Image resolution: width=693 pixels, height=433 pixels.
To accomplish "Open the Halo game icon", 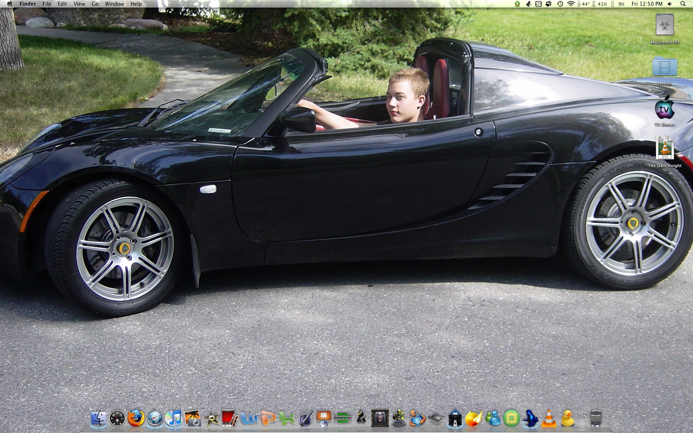I will pos(399,419).
